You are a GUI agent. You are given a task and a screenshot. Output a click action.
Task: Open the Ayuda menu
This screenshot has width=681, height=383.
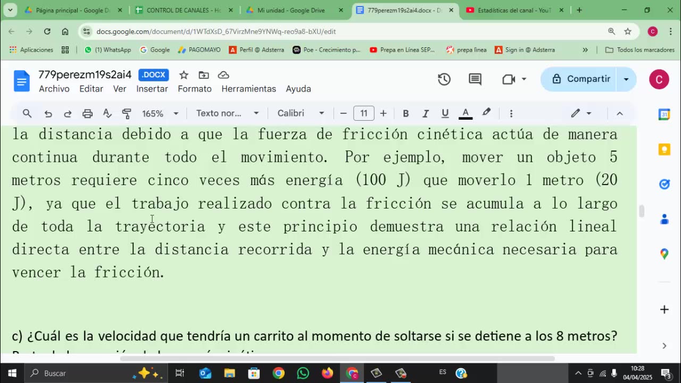point(298,89)
